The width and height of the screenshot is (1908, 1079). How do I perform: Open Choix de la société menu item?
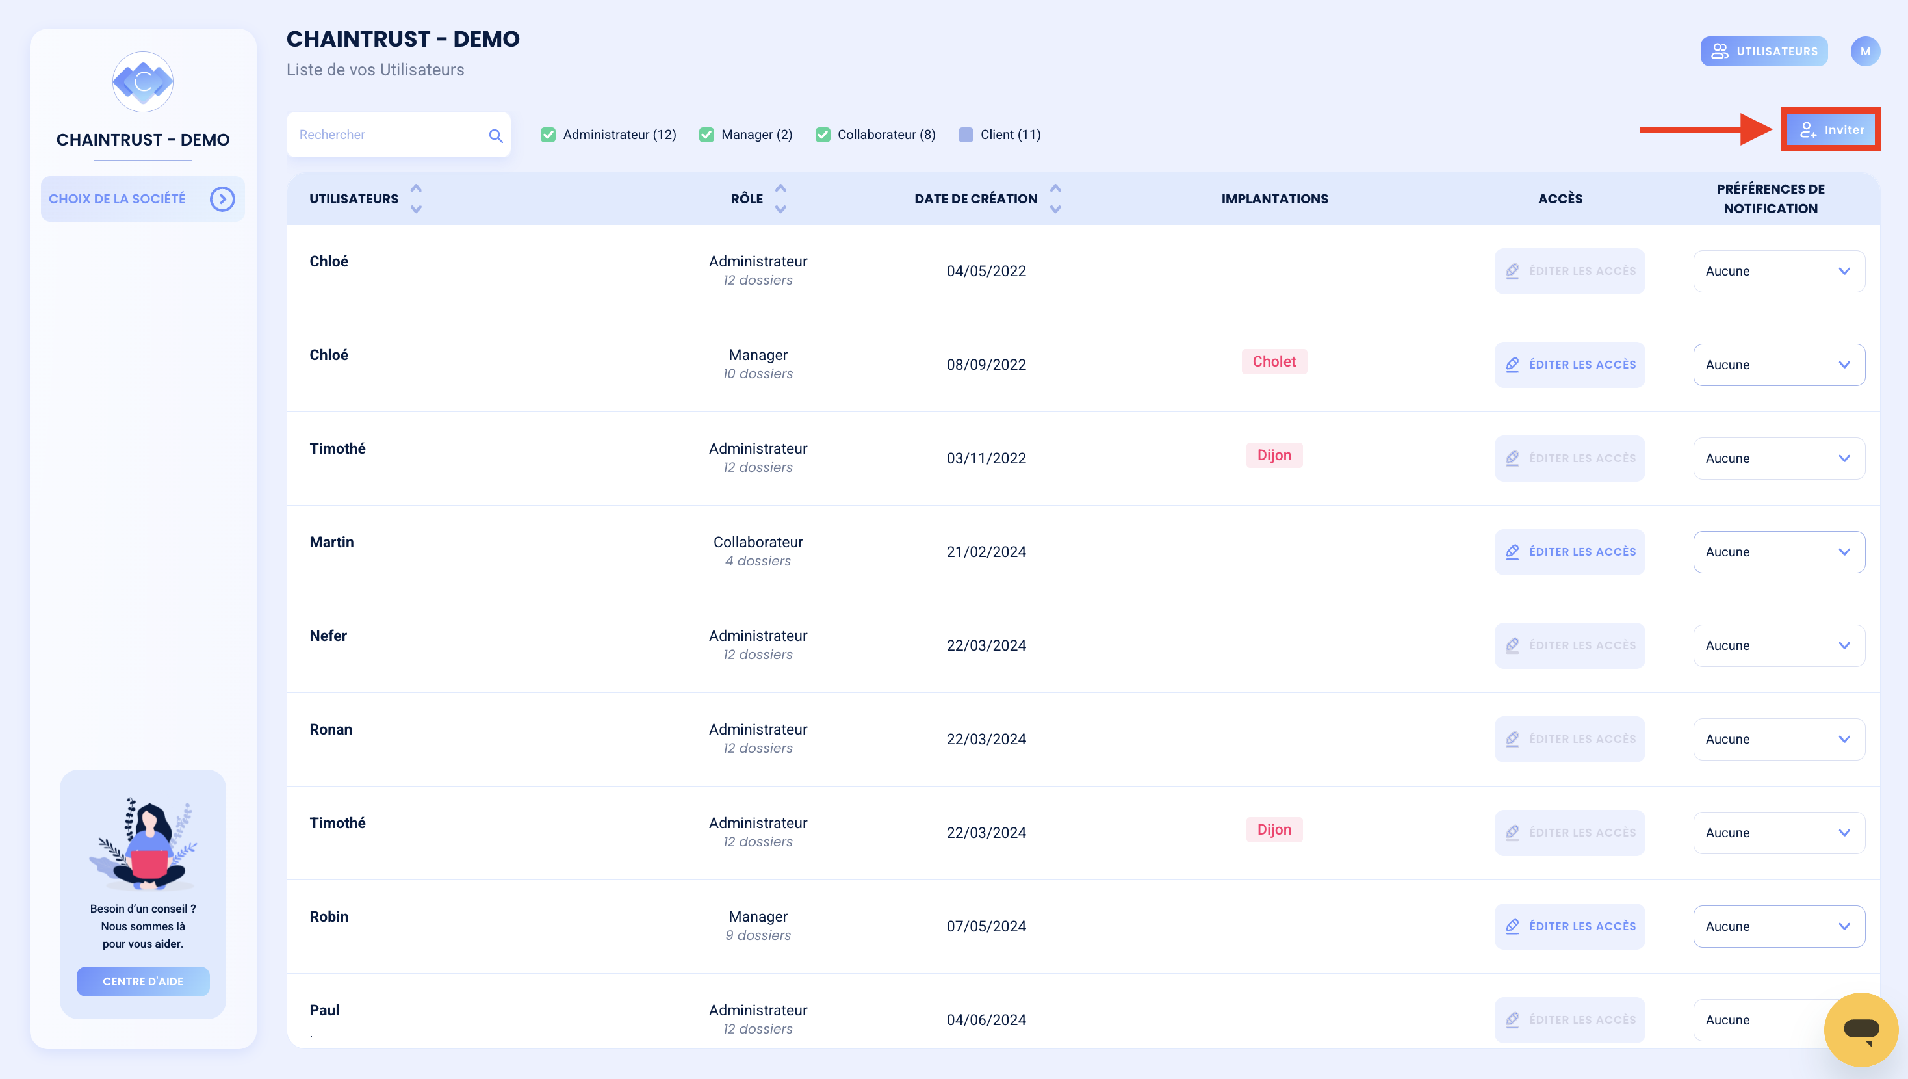click(142, 199)
